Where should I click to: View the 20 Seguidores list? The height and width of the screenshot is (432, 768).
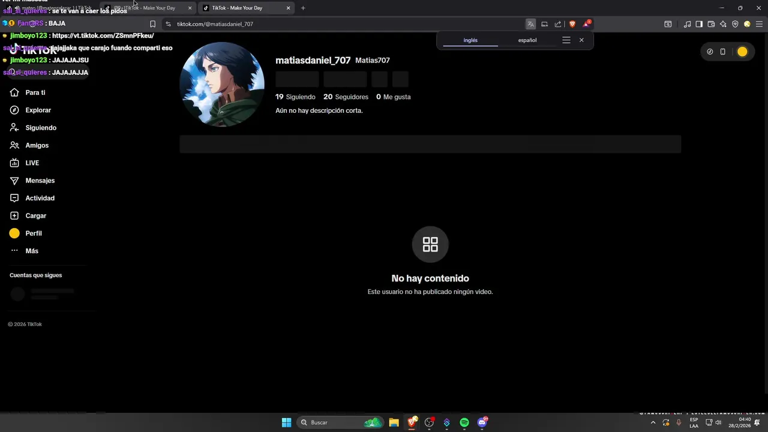(x=346, y=97)
